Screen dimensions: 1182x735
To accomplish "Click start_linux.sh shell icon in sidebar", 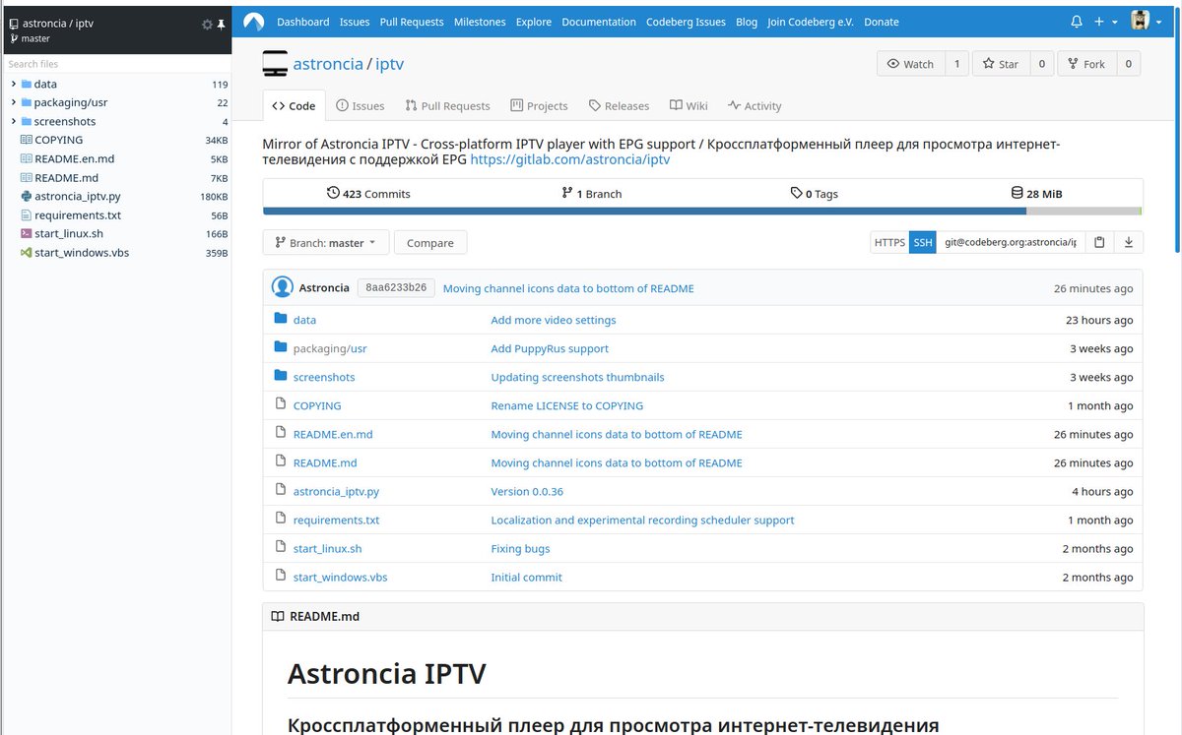I will pos(26,233).
